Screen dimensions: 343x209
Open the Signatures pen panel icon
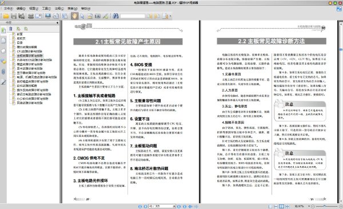pyautogui.click(x=3, y=82)
